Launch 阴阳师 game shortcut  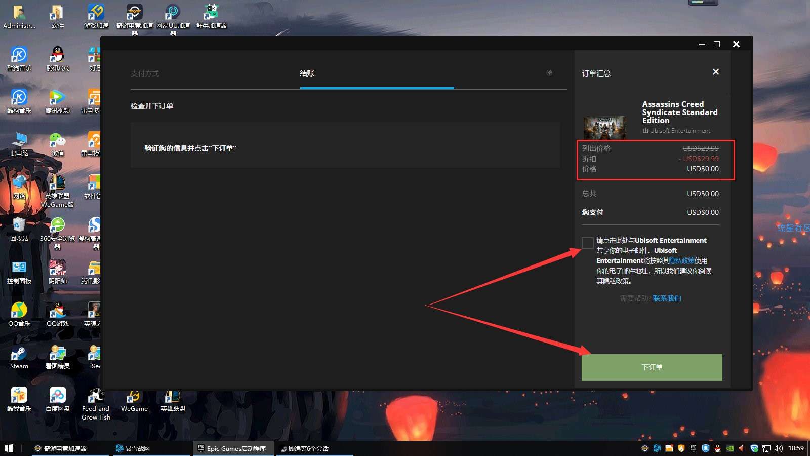[58, 272]
